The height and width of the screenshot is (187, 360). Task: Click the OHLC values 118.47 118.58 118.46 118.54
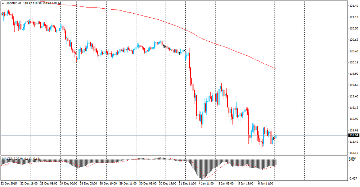coord(42,4)
